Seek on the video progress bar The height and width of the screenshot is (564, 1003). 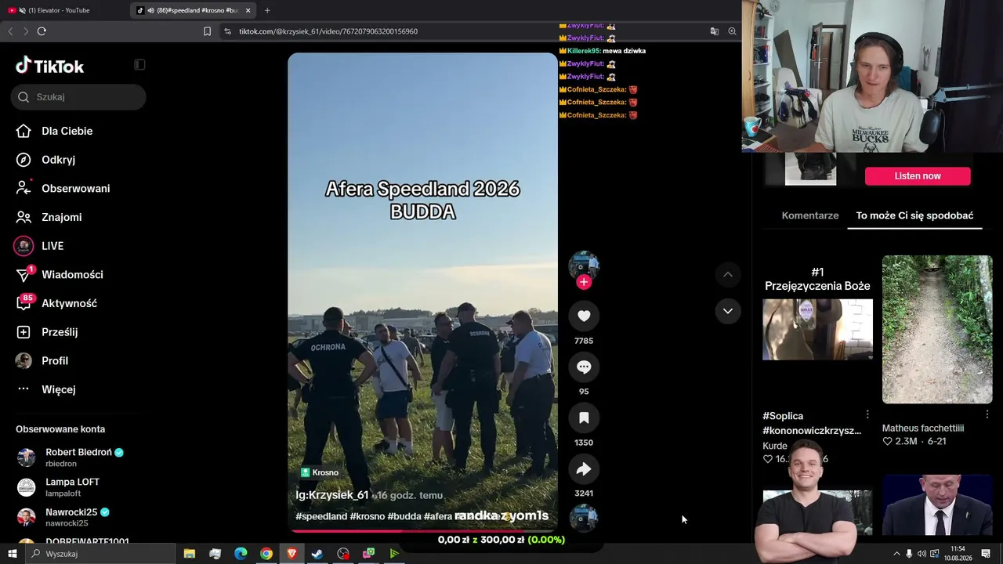pos(422,530)
